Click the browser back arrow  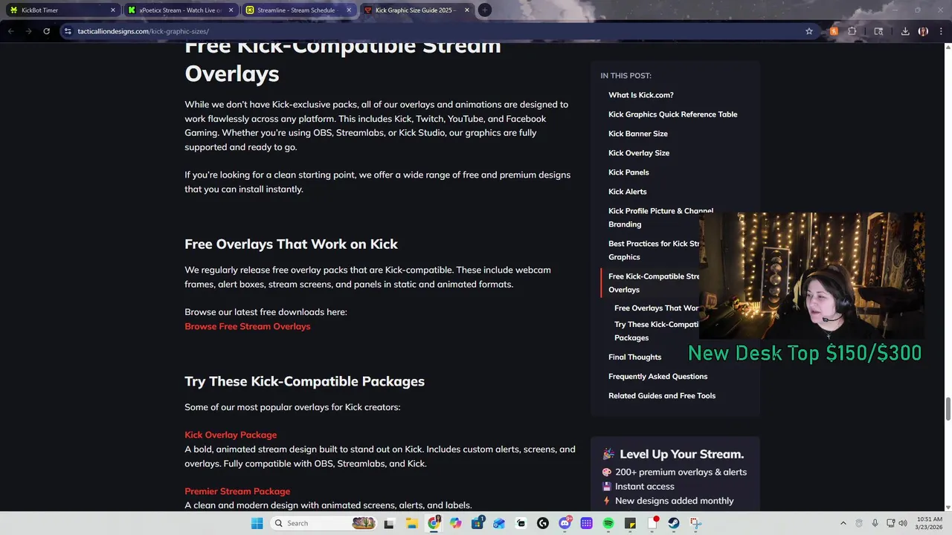click(x=11, y=31)
